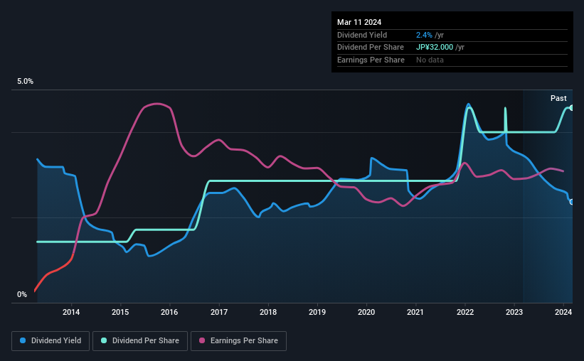
Task: Select the 2024 year label on the axis
Action: pos(563,312)
